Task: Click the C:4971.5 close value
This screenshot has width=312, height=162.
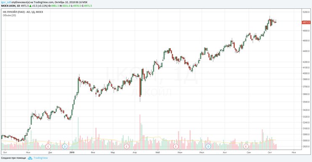Action: click(87, 6)
